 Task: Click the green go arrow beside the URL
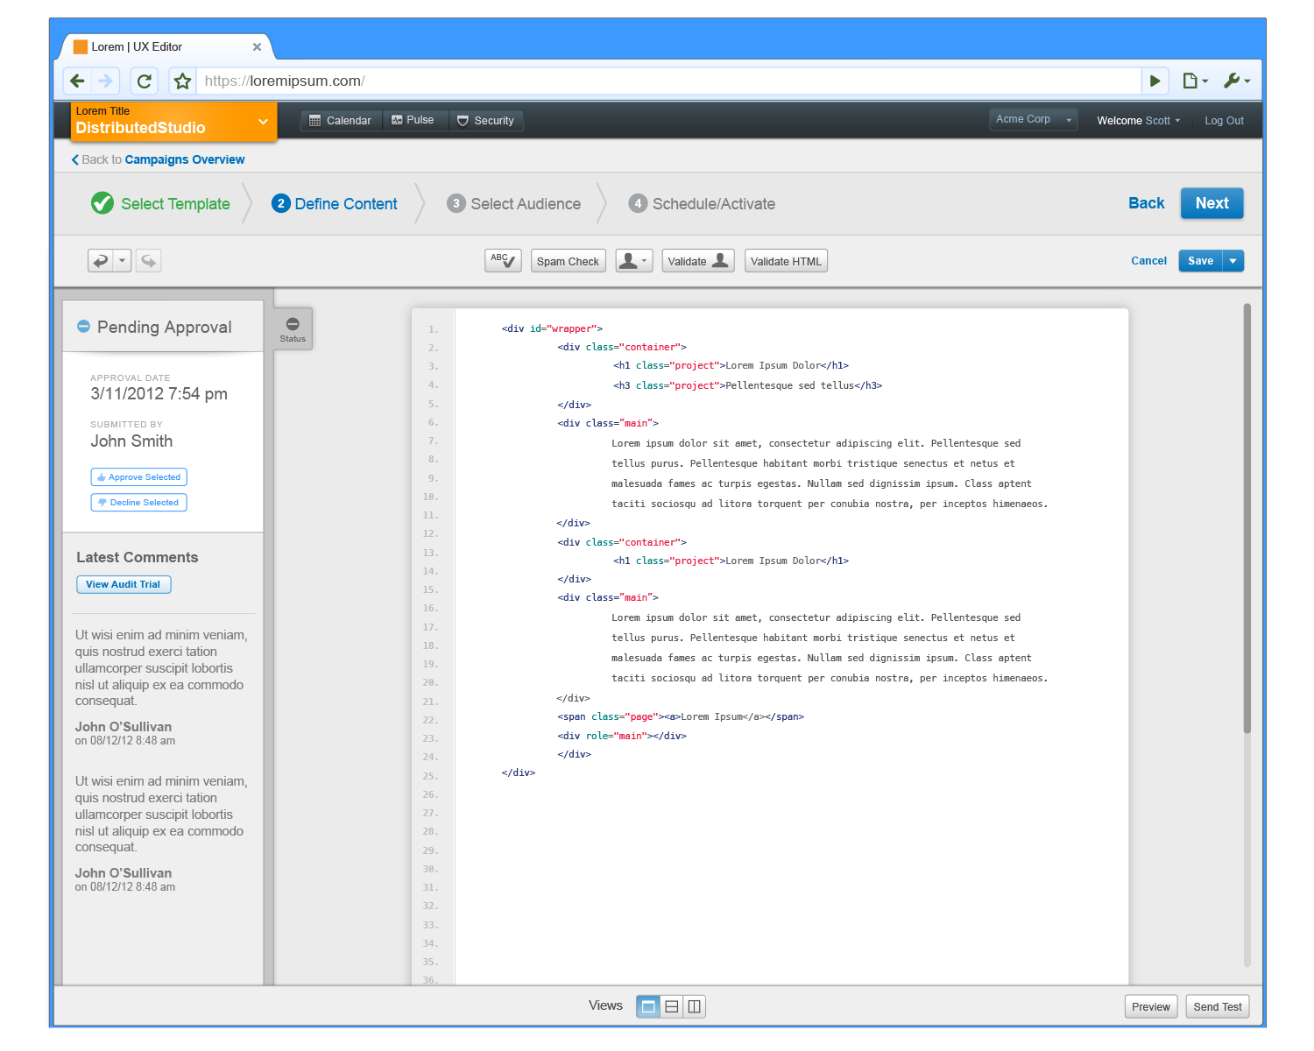[x=1155, y=81]
